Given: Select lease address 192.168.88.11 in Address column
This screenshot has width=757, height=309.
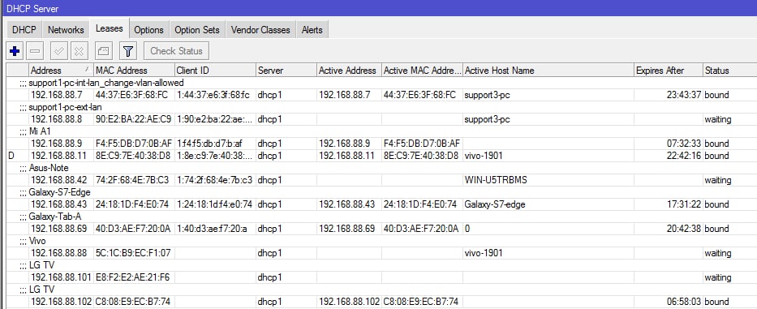Looking at the screenshot, I should (x=59, y=156).
